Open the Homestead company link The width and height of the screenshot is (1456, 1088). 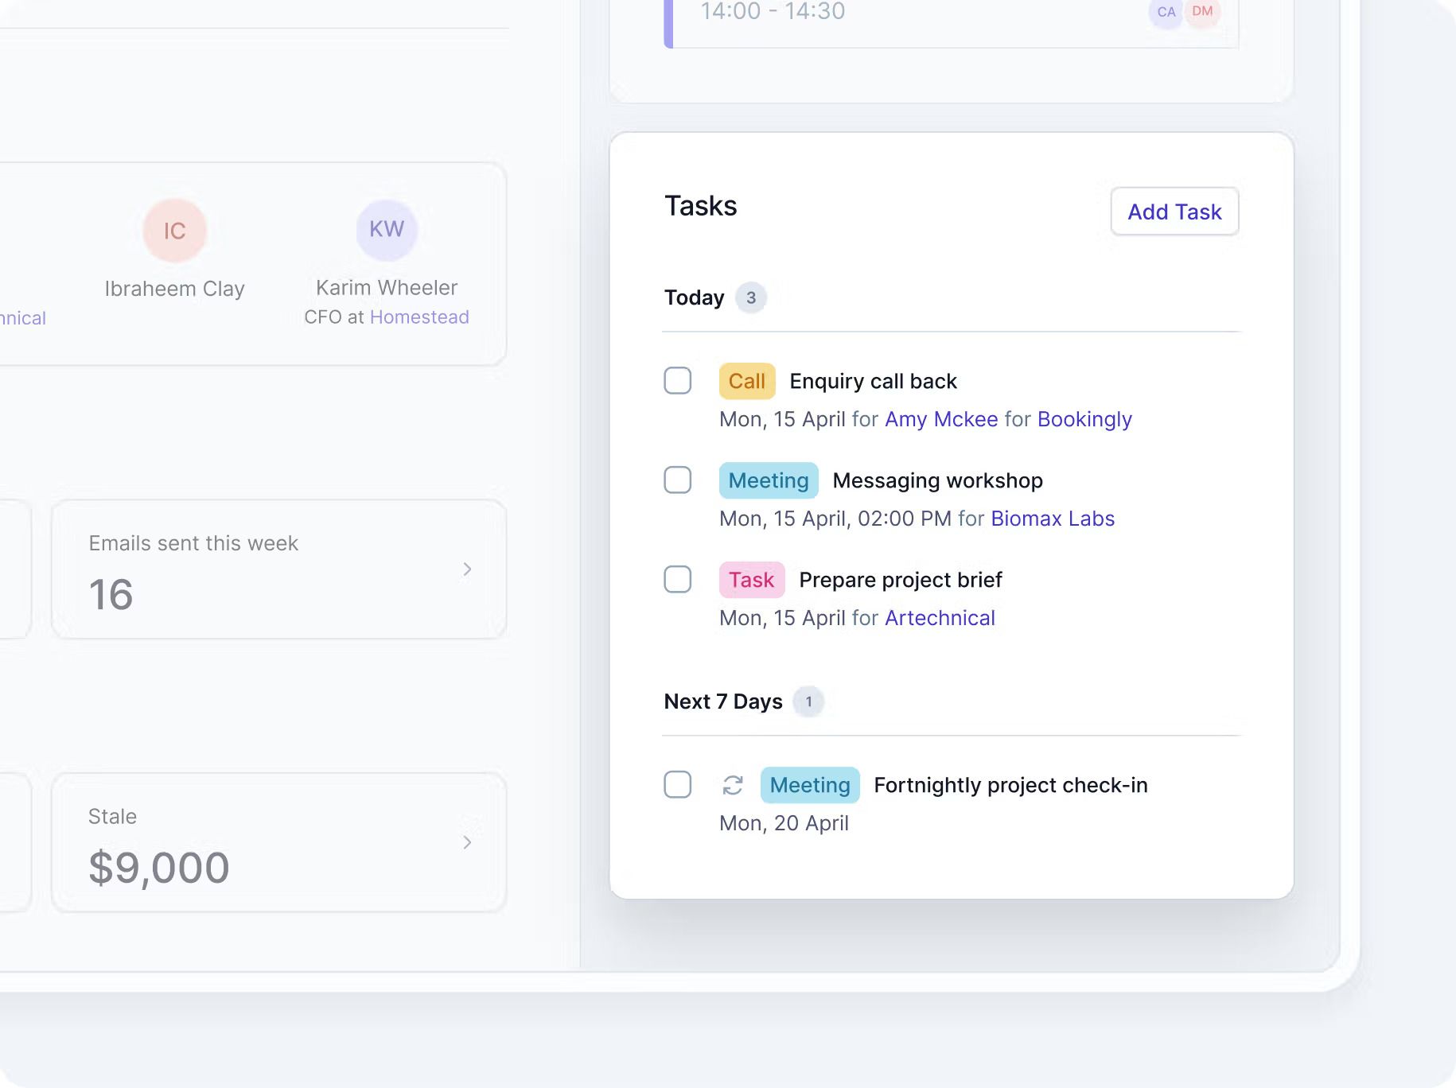click(x=419, y=317)
